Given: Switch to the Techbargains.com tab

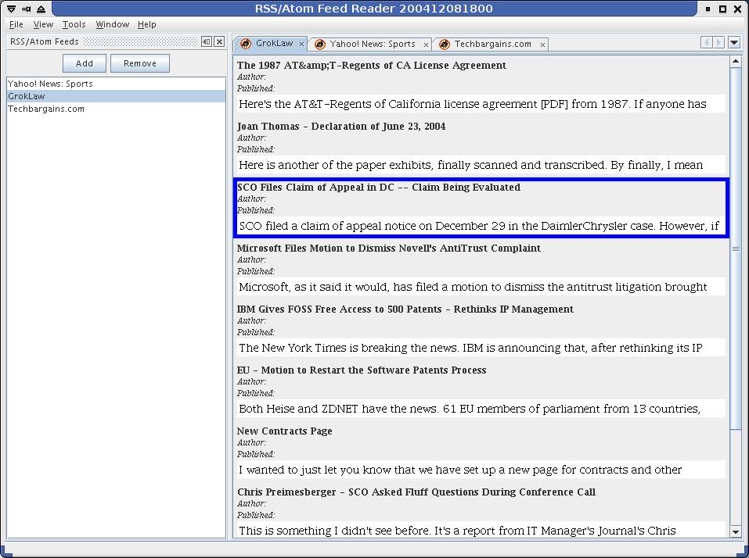Looking at the screenshot, I should [x=491, y=45].
